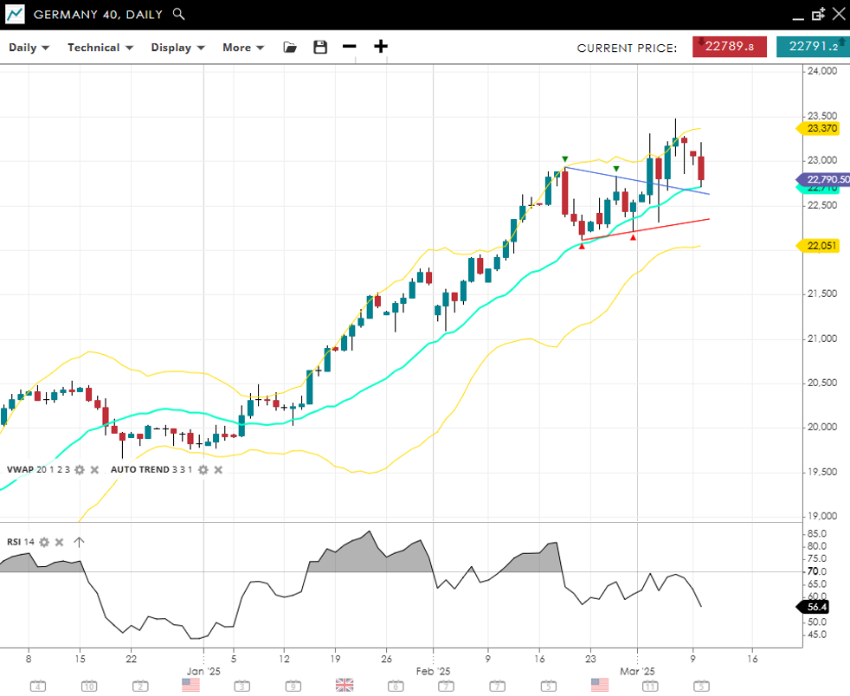The height and width of the screenshot is (696, 850).
Task: Open the Display dropdown menu
Action: (x=177, y=48)
